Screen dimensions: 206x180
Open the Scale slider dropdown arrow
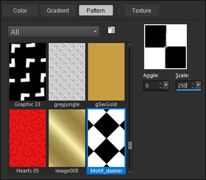198,85
